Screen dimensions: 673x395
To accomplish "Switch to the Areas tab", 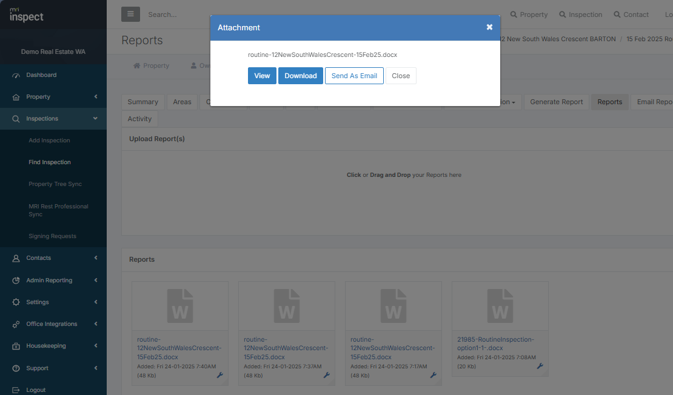I will tap(182, 102).
